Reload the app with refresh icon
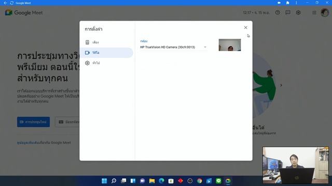332x186 pixels. coord(12,3)
